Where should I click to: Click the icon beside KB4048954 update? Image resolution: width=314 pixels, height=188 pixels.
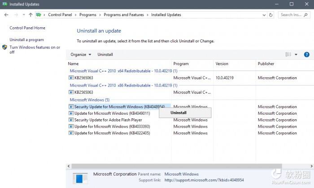tap(71, 107)
